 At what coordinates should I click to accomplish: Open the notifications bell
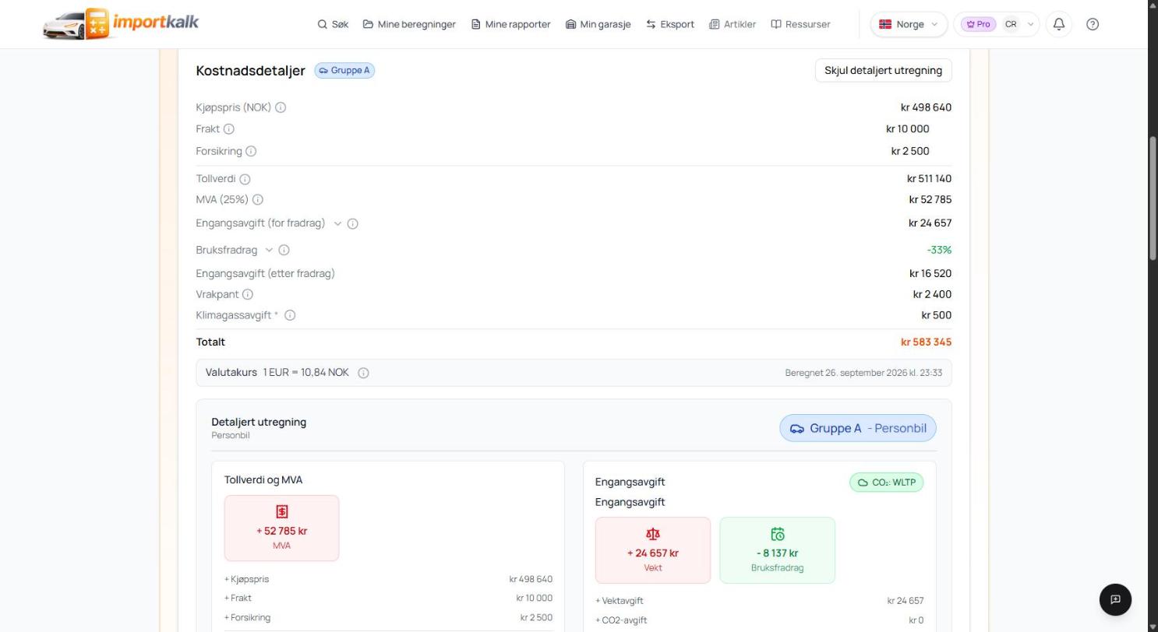point(1059,24)
